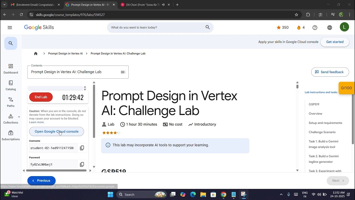Open Microsoft Store from taskbar
Viewport: 355px width, 200px height.
pyautogui.click(x=213, y=194)
